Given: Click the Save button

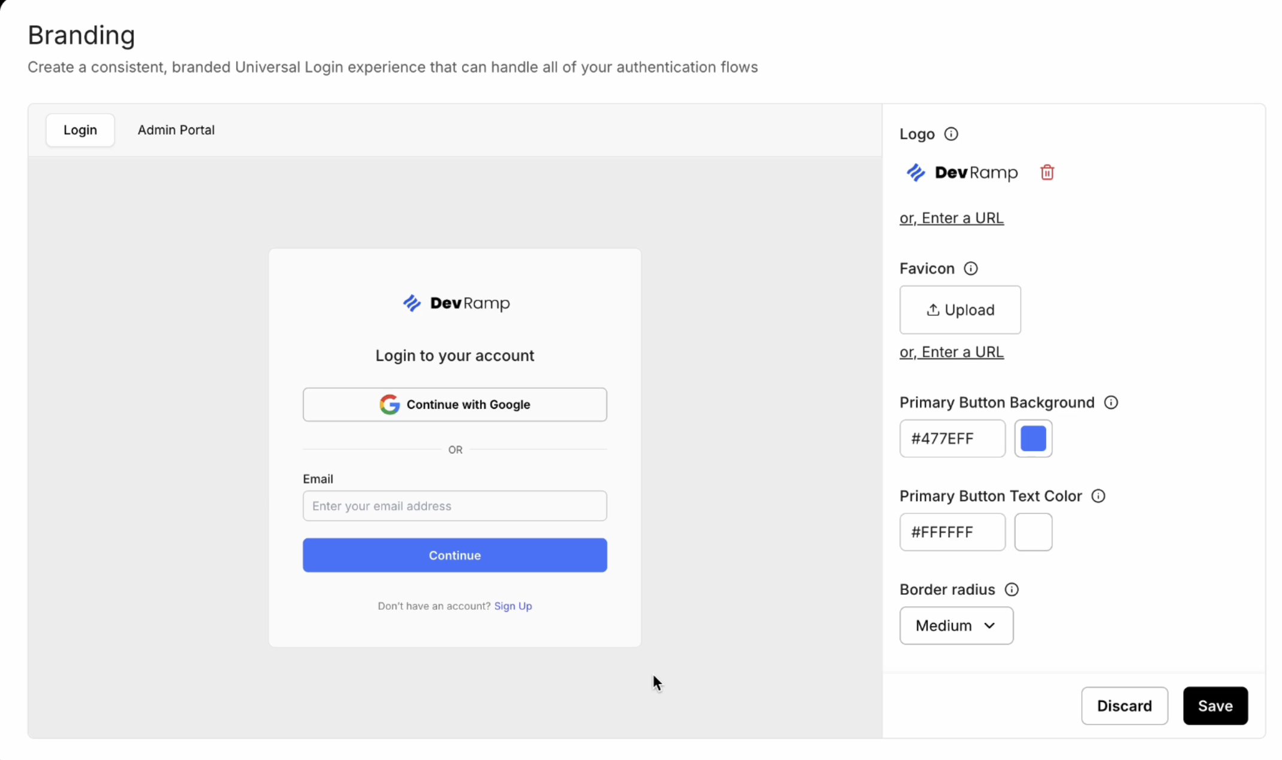Looking at the screenshot, I should tap(1215, 706).
